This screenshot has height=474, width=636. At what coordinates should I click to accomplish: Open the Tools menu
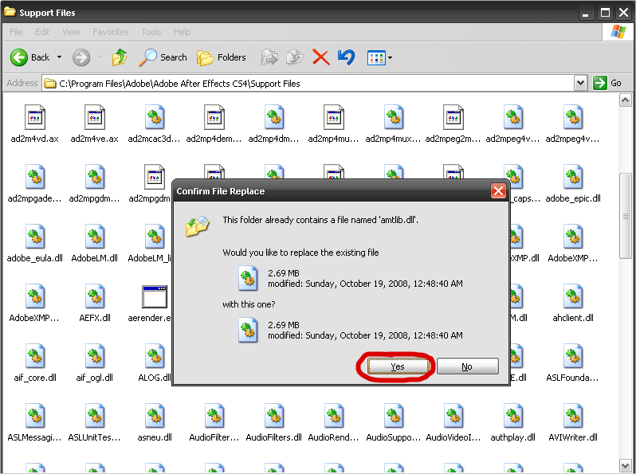(151, 32)
